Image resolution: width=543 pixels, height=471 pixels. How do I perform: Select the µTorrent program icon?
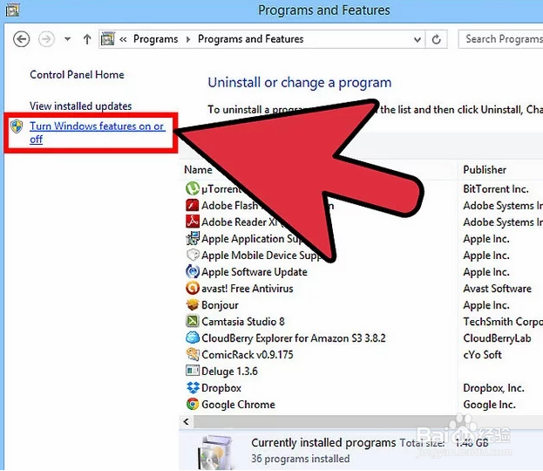pos(193,188)
